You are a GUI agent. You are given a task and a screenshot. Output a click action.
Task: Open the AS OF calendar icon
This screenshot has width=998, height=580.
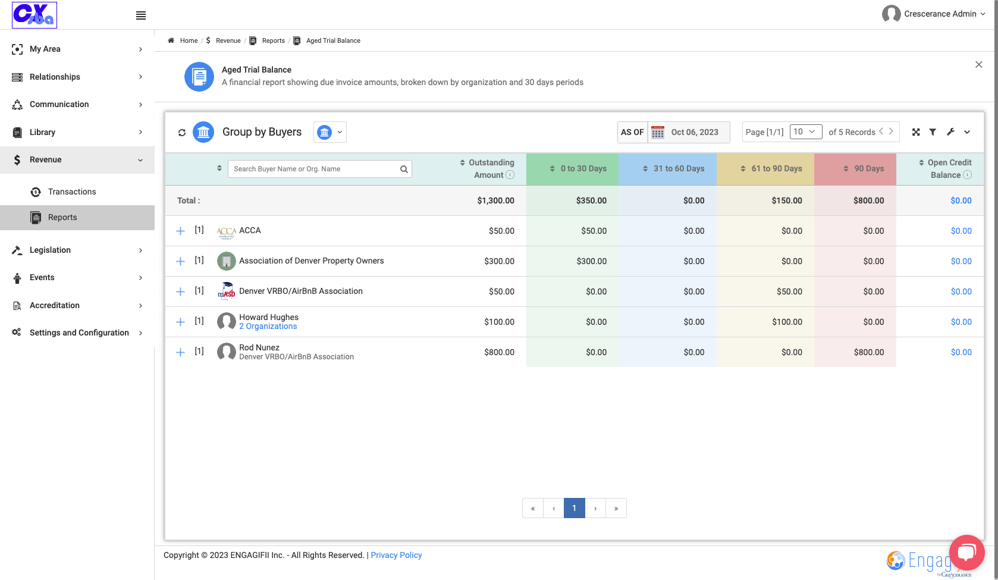coord(657,132)
